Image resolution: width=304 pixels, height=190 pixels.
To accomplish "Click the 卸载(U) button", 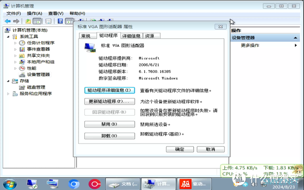I will coord(109,136).
